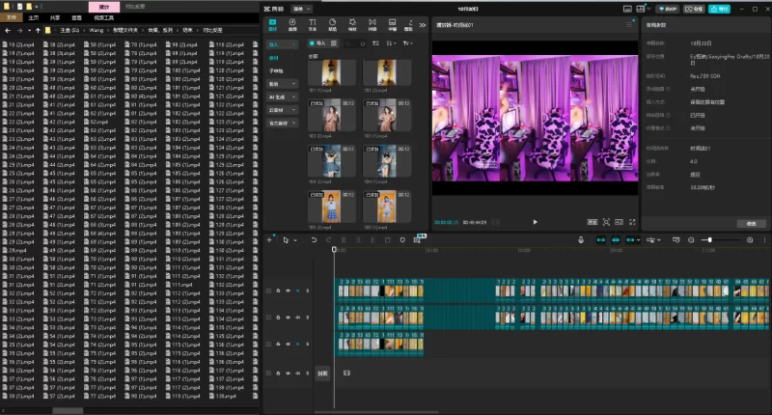Adjust the timeline zoom slider
The width and height of the screenshot is (772, 415).
711,239
